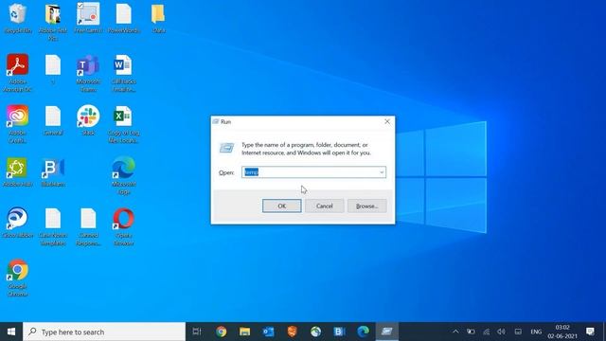Click the taskbar search box
Image resolution: width=606 pixels, height=341 pixels.
click(104, 332)
